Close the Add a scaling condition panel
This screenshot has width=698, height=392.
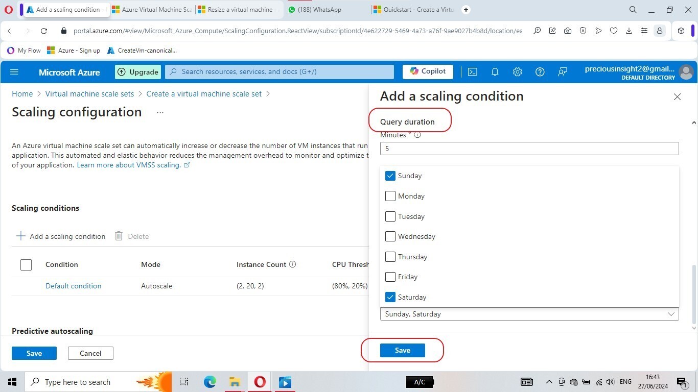(x=677, y=96)
